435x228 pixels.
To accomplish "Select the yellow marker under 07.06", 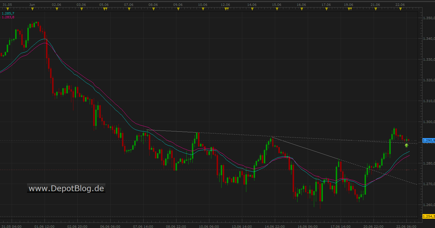I will coord(129,9).
